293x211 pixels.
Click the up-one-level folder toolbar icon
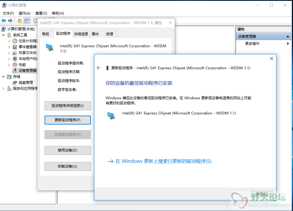click(x=19, y=21)
